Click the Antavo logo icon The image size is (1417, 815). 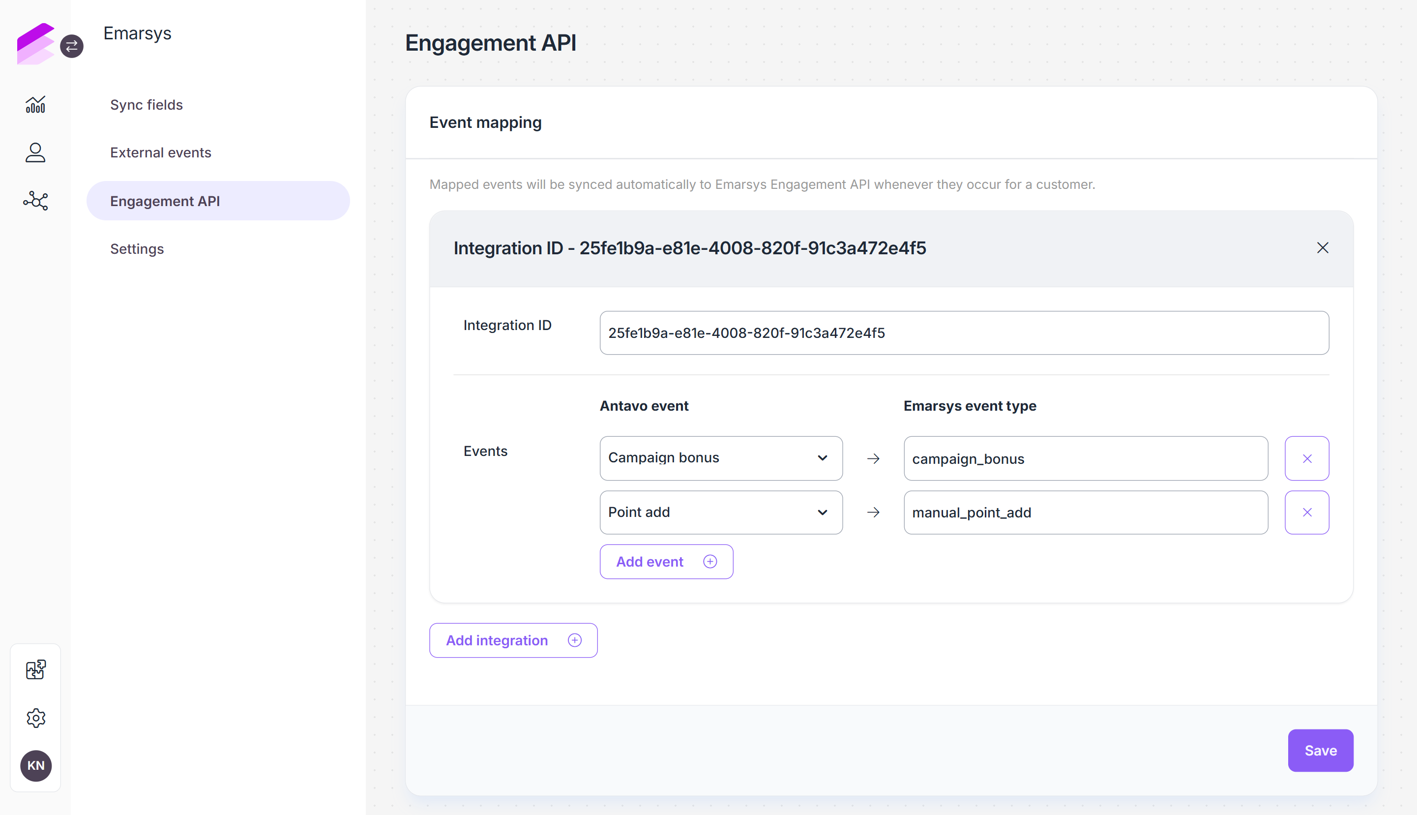point(35,44)
